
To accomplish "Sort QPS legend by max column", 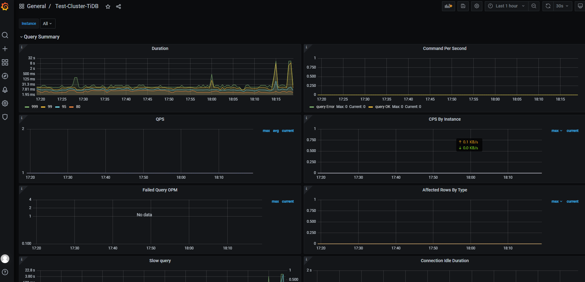I will [x=266, y=131].
